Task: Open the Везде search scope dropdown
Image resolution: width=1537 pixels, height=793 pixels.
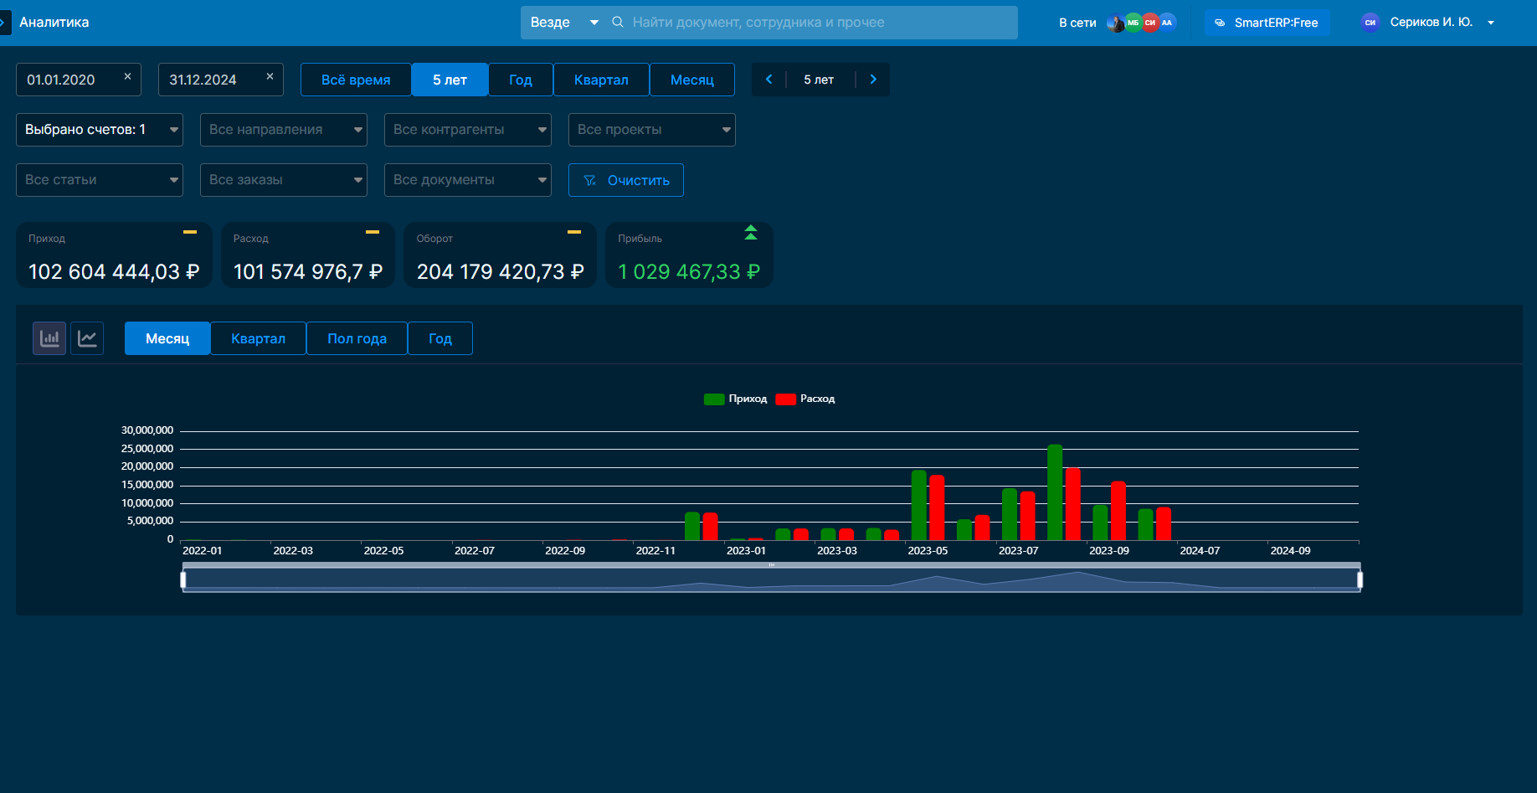Action: point(563,23)
